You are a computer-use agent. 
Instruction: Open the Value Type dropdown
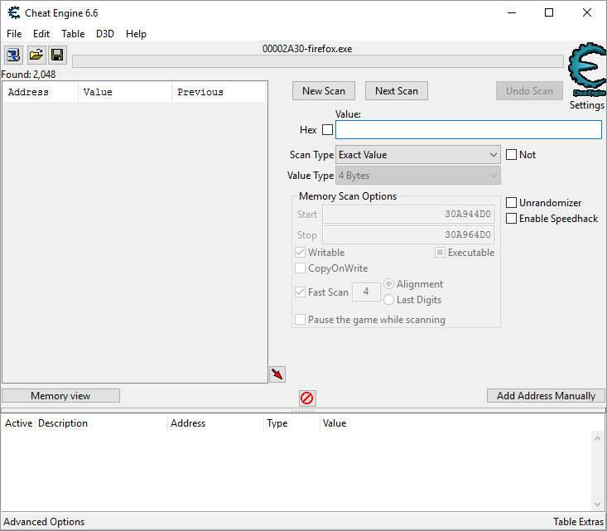point(417,176)
